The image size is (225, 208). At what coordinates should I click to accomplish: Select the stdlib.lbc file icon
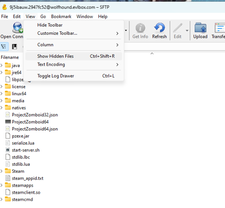(8, 157)
